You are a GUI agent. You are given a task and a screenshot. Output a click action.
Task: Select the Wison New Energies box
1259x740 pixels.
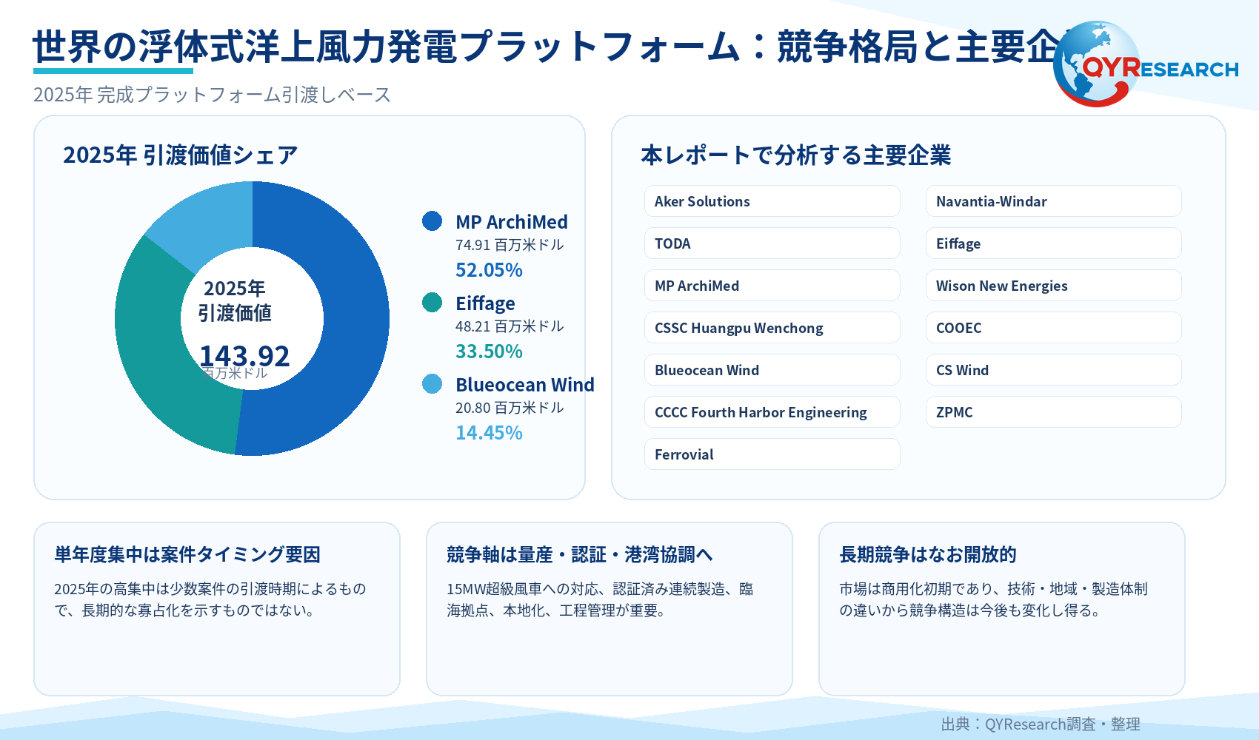tap(1053, 286)
